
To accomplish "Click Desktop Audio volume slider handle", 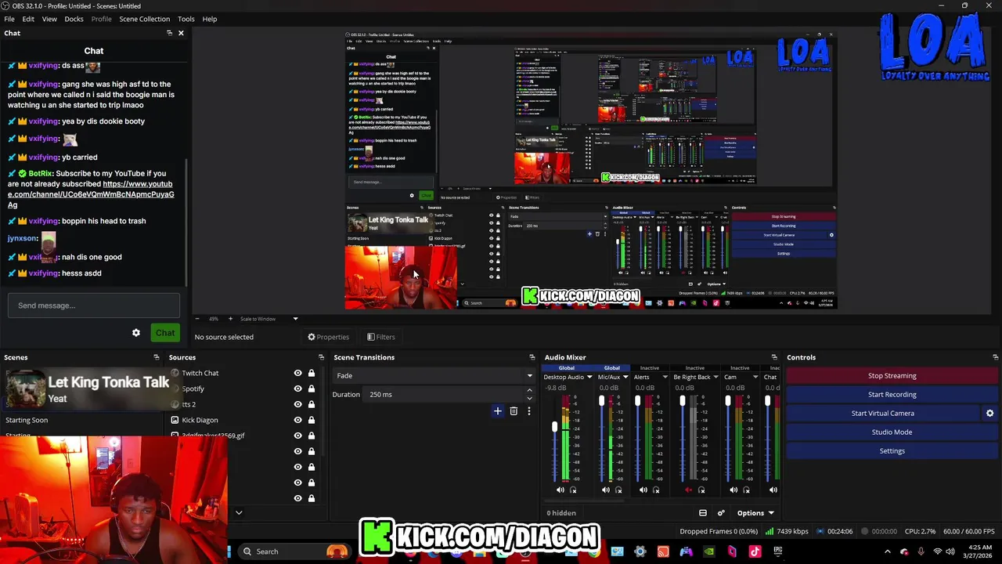I will pos(555,427).
